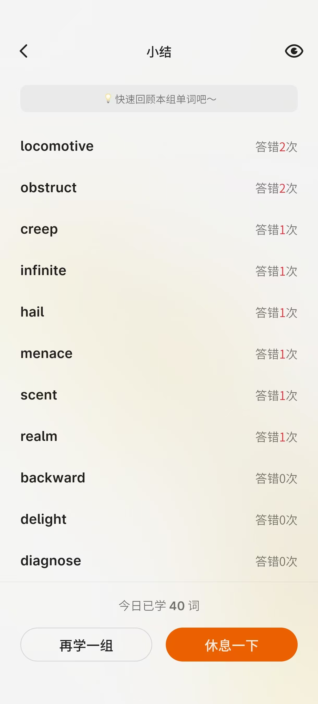Select the word 'hail'
Viewport: 318px width, 704px height.
click(x=32, y=312)
